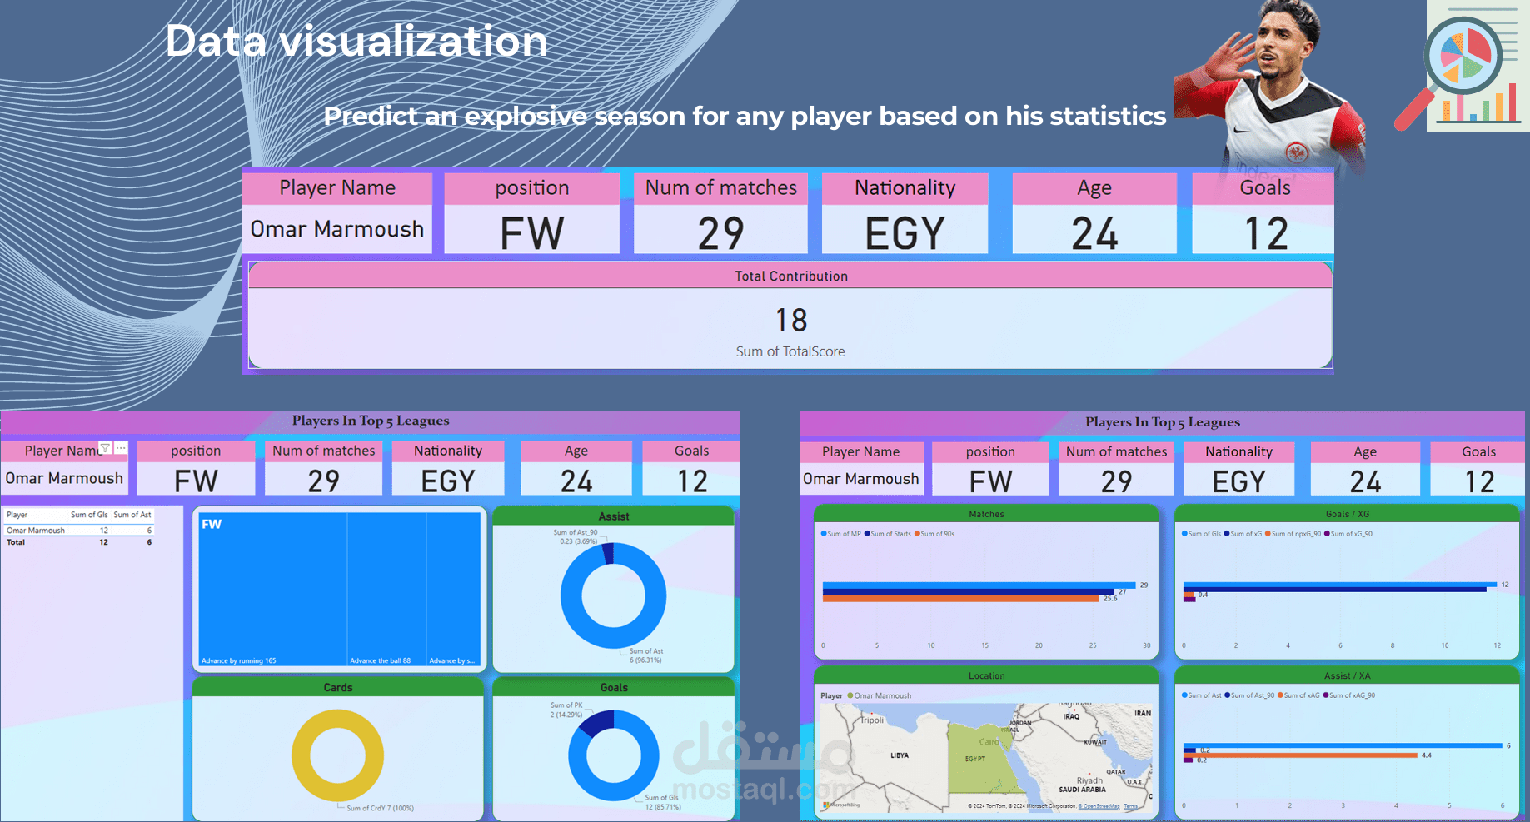Click Sum of Gls legend in Goals / XG chart

[x=1202, y=534]
